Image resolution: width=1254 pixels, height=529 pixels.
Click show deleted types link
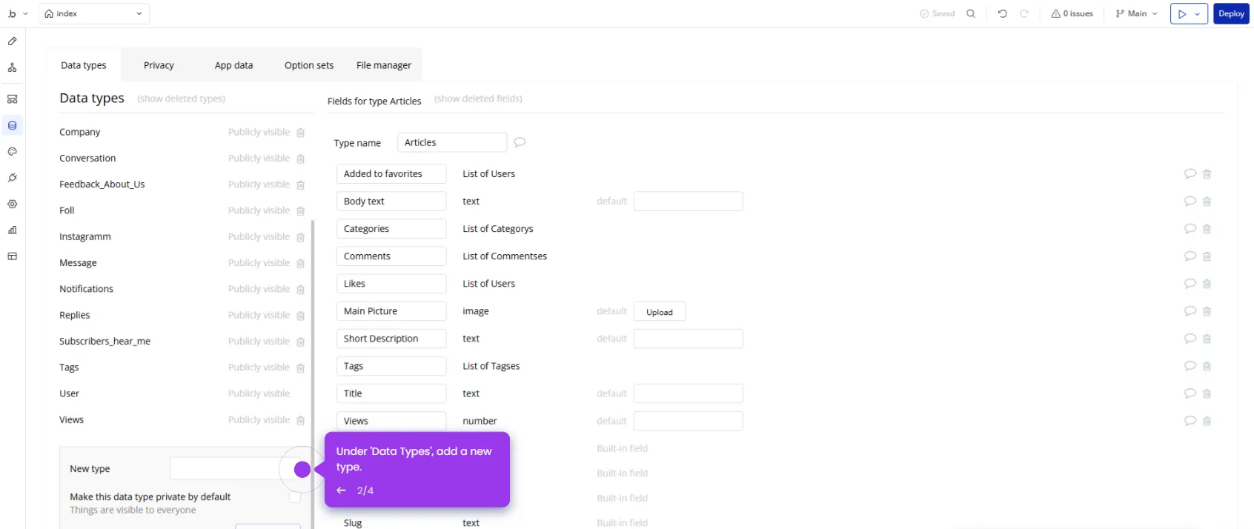[x=182, y=99]
